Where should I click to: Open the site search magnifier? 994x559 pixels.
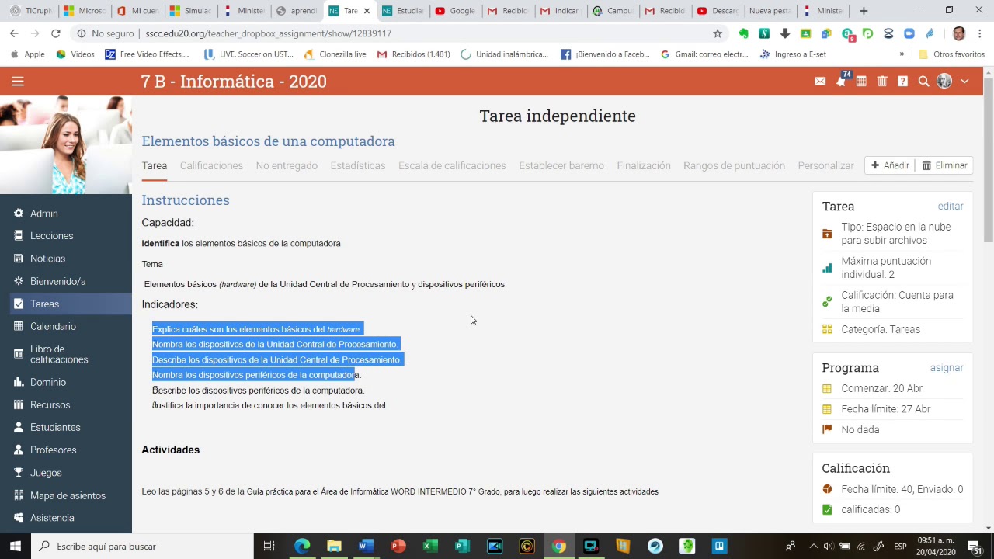923,82
